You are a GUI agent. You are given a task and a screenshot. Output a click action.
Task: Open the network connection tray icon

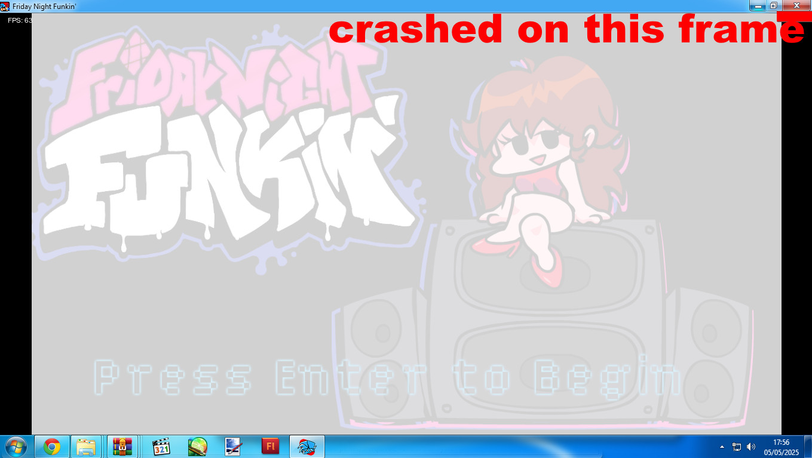tap(737, 447)
